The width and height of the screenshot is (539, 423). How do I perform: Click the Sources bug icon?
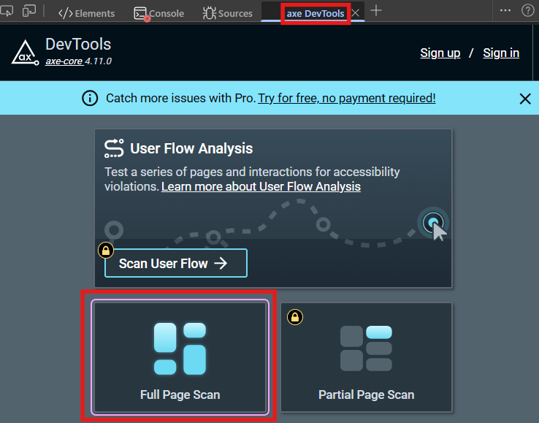209,13
